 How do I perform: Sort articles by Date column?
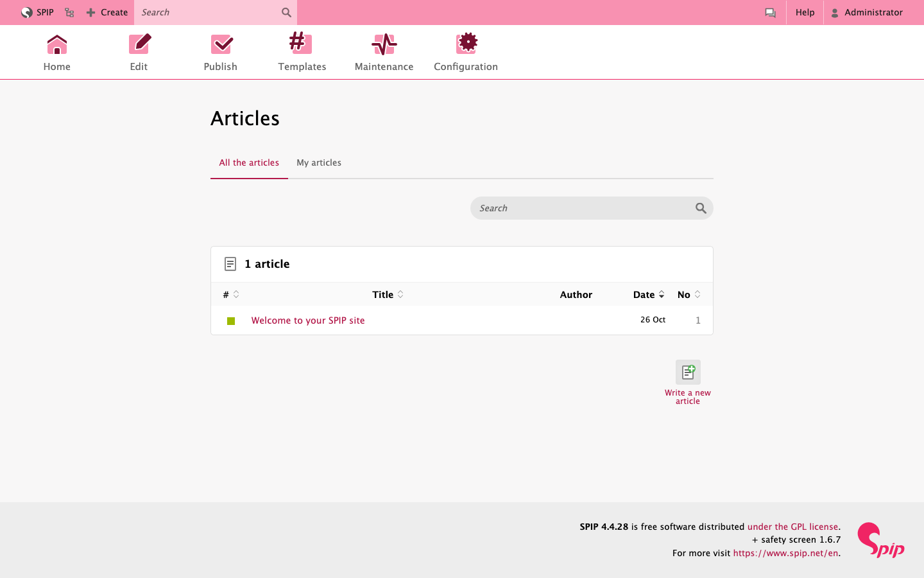point(649,294)
